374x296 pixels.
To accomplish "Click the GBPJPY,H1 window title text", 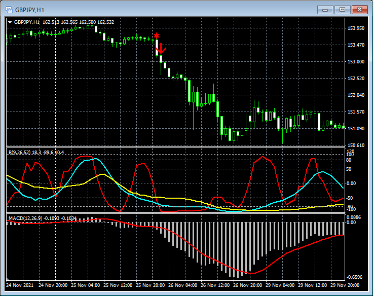I will click(x=28, y=10).
